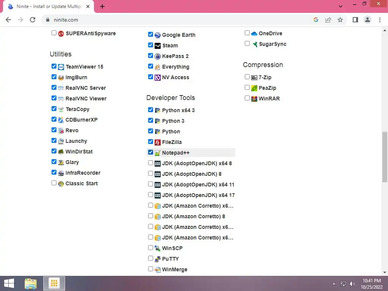Click the Google Earth globe icon
The height and width of the screenshot is (291, 388).
coord(158,35)
